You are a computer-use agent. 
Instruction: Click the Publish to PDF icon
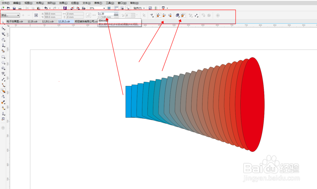click(x=83, y=8)
